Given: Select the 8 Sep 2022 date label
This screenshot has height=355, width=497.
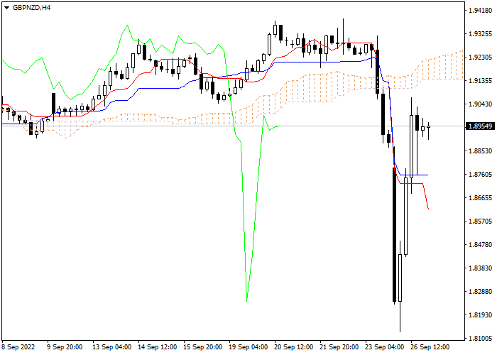Looking at the screenshot, I should [x=18, y=347].
